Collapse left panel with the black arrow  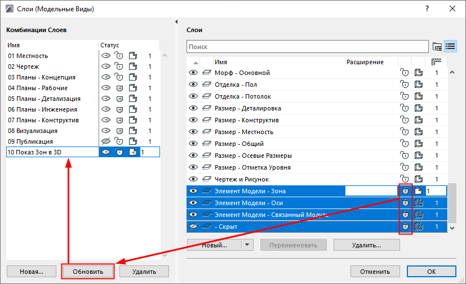point(176,21)
